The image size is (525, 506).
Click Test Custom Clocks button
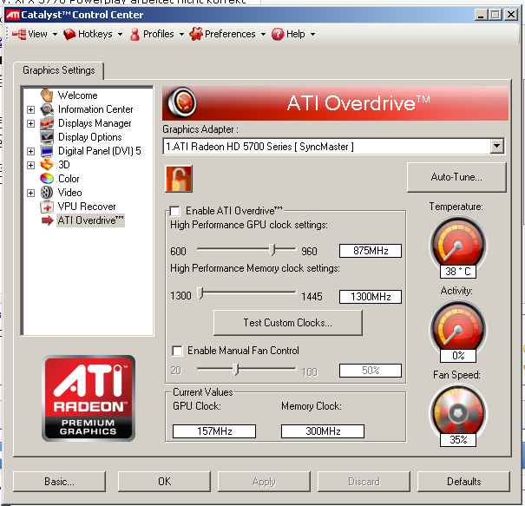287,323
